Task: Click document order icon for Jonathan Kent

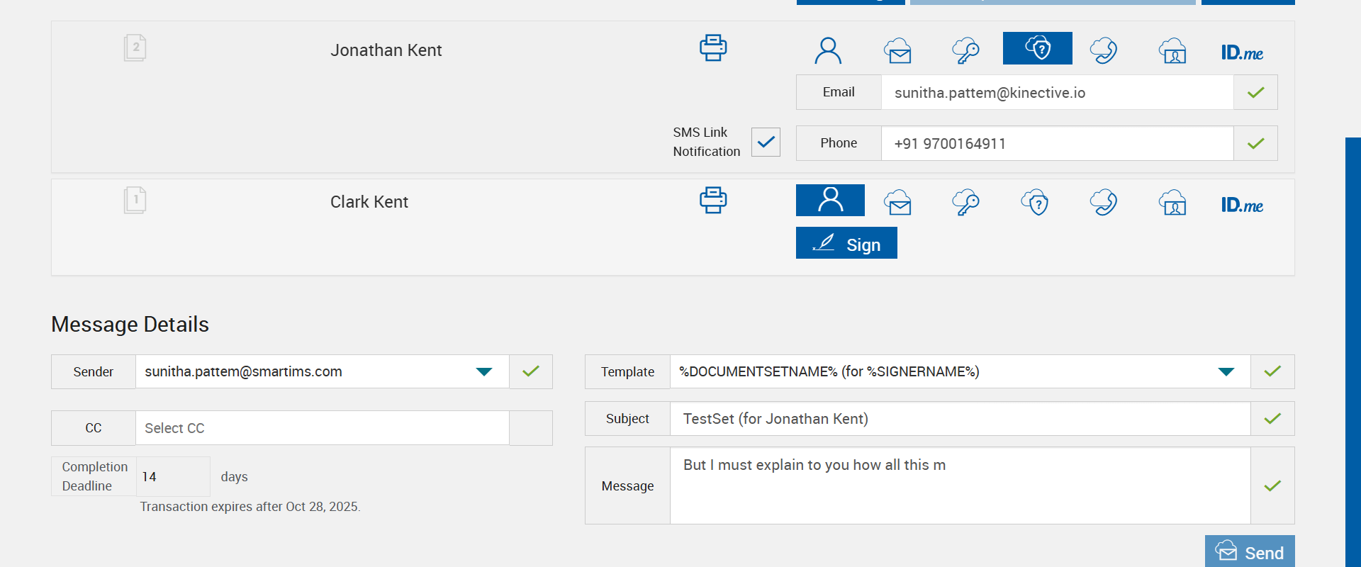Action: (x=135, y=48)
